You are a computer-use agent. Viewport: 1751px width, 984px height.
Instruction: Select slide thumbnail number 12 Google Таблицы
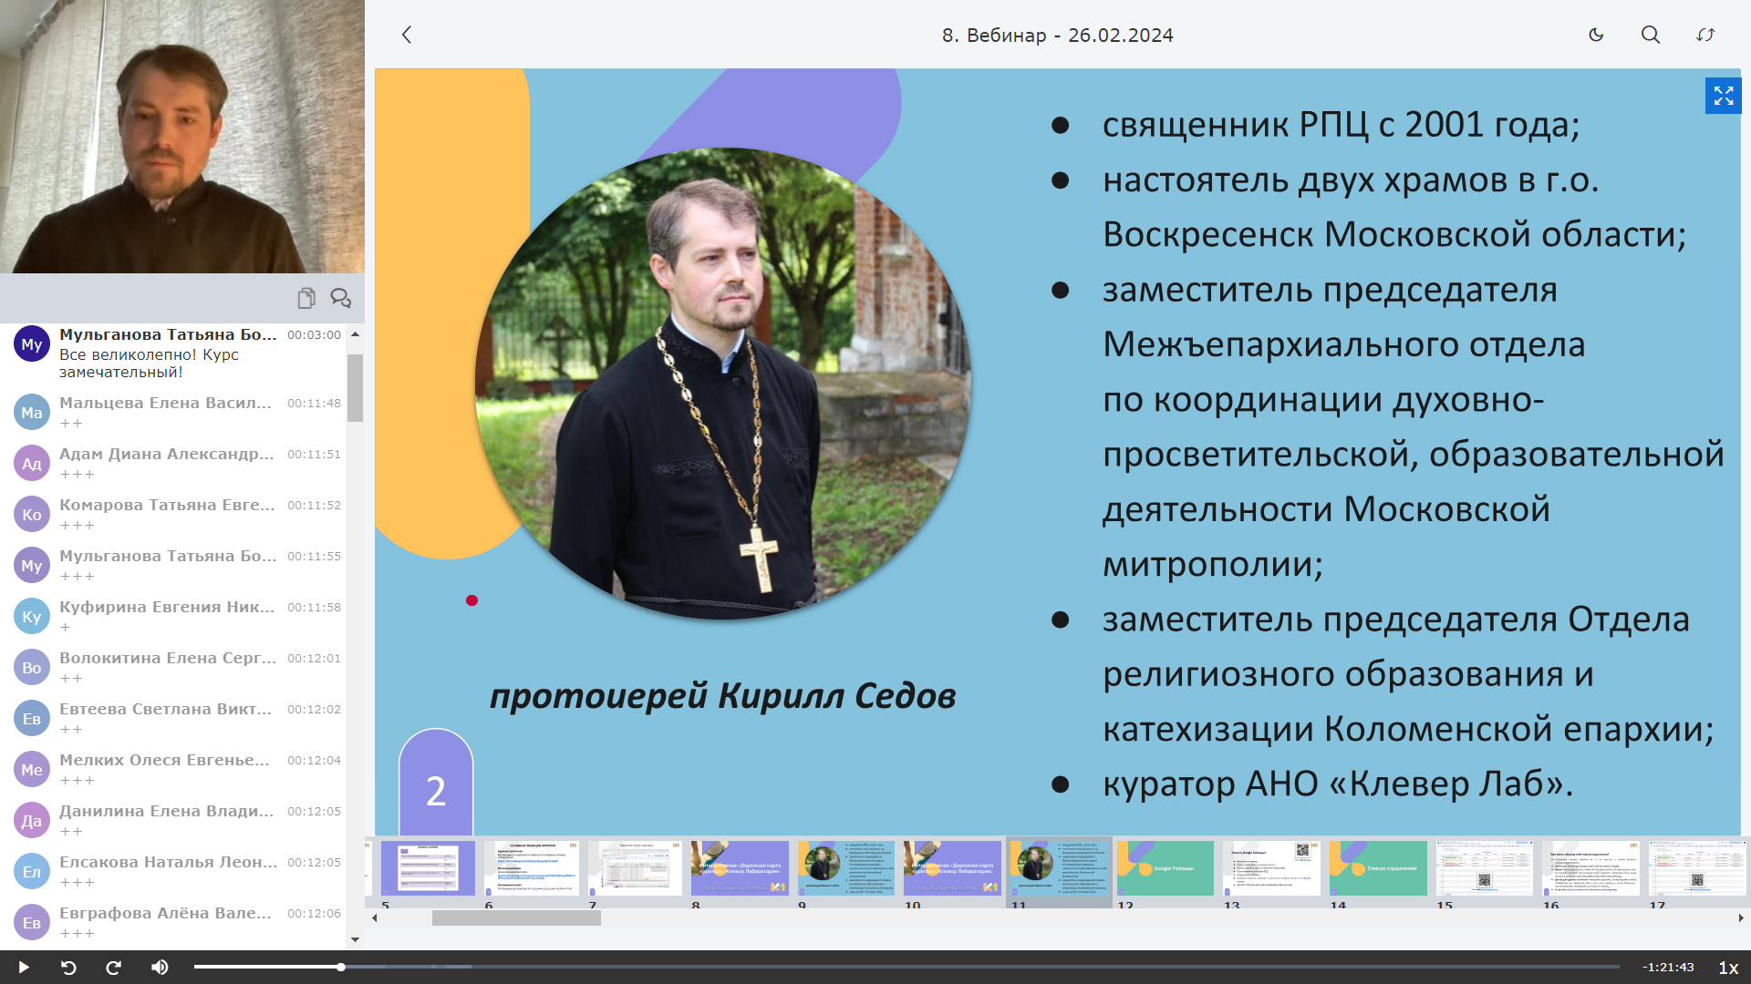click(1165, 868)
